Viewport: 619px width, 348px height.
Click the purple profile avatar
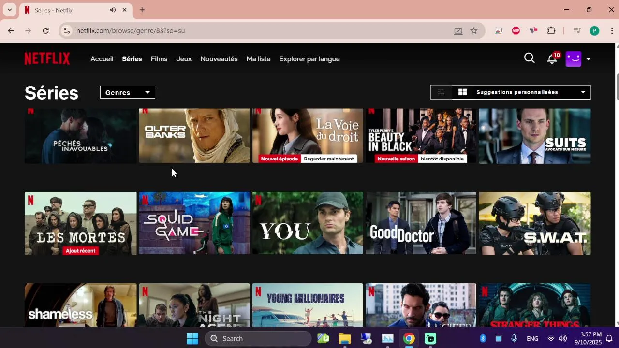[x=573, y=59]
